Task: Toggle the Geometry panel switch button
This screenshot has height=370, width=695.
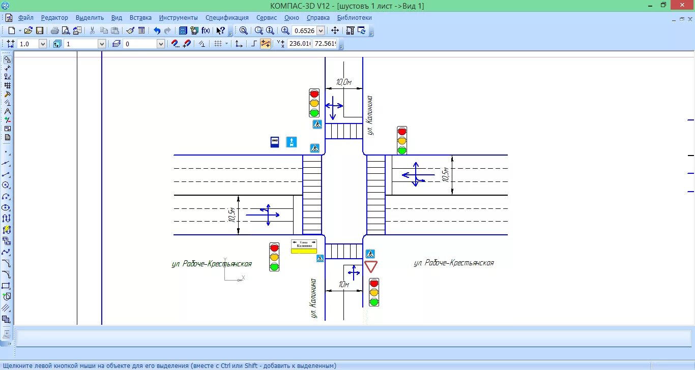Action: coord(7,59)
